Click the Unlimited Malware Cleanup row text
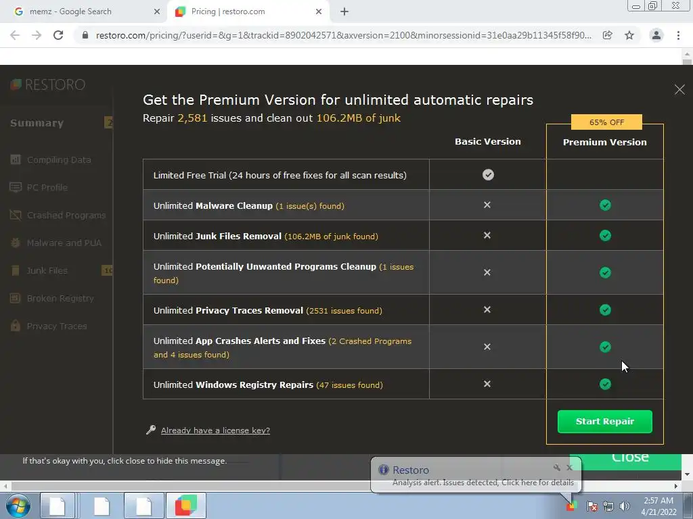 pyautogui.click(x=249, y=205)
